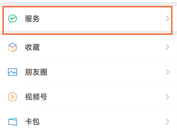
Task: Tap the chevron beside 视频号
Action: 167,97
